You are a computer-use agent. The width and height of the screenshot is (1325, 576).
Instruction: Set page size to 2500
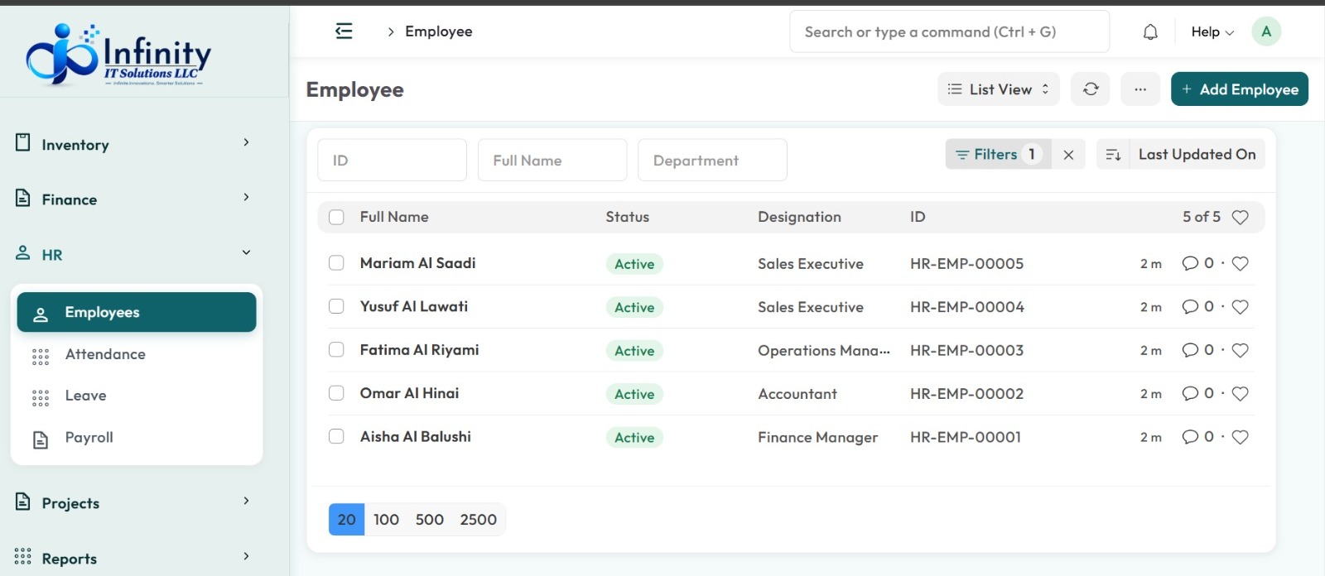pyautogui.click(x=479, y=520)
